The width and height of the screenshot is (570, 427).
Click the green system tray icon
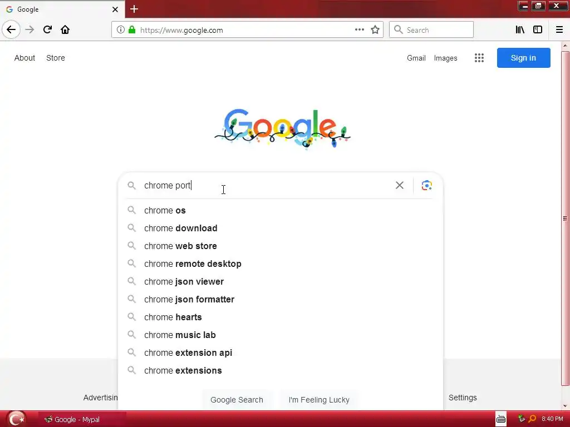tap(521, 419)
